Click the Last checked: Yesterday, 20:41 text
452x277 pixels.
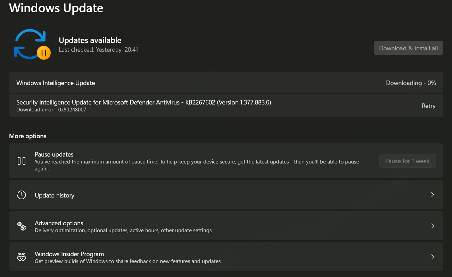[98, 50]
